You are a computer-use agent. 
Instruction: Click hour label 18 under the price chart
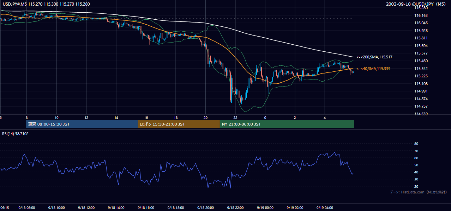(176, 118)
